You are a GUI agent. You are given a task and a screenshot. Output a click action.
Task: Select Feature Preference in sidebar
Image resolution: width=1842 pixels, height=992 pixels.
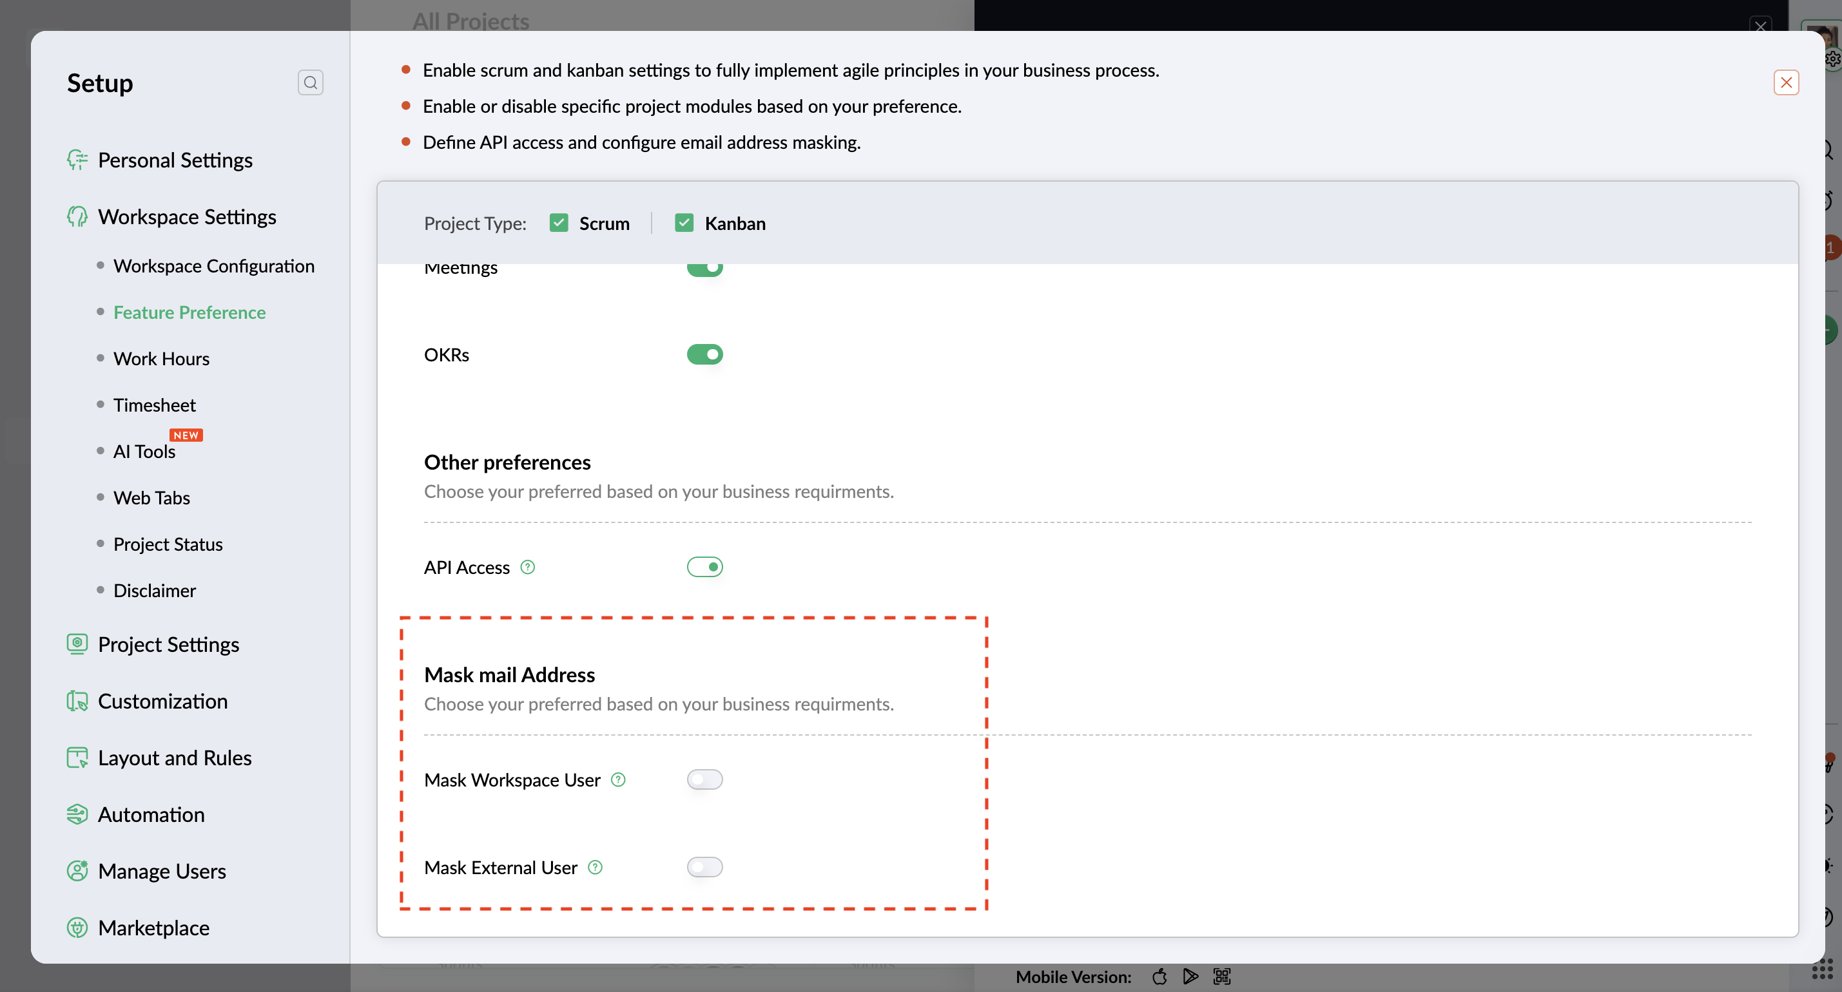[189, 312]
